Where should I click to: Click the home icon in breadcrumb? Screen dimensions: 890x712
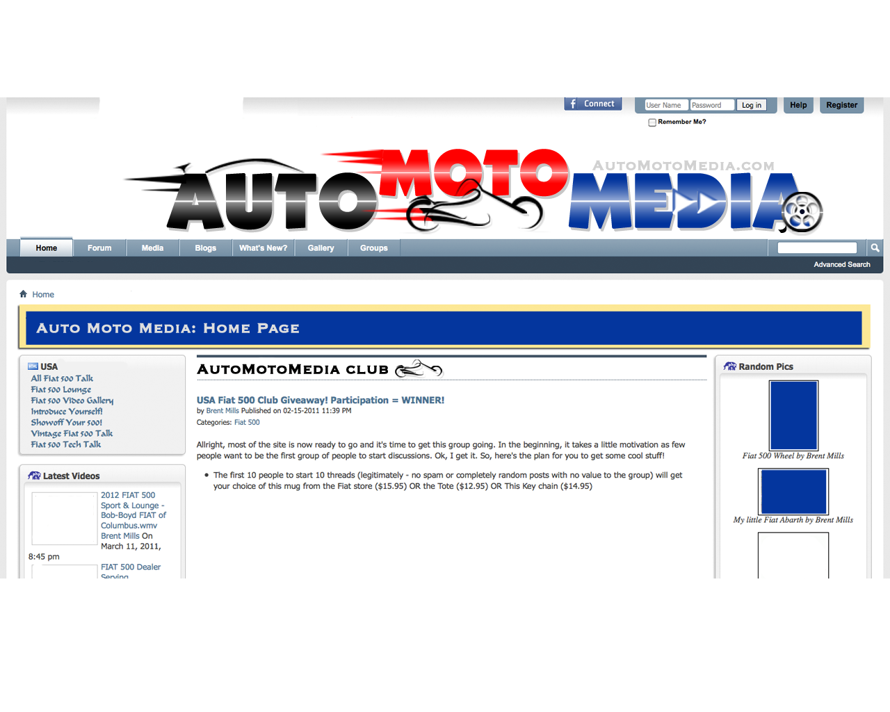click(x=23, y=294)
